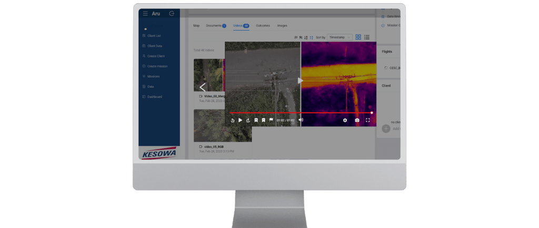Switch to grid view

click(x=358, y=37)
